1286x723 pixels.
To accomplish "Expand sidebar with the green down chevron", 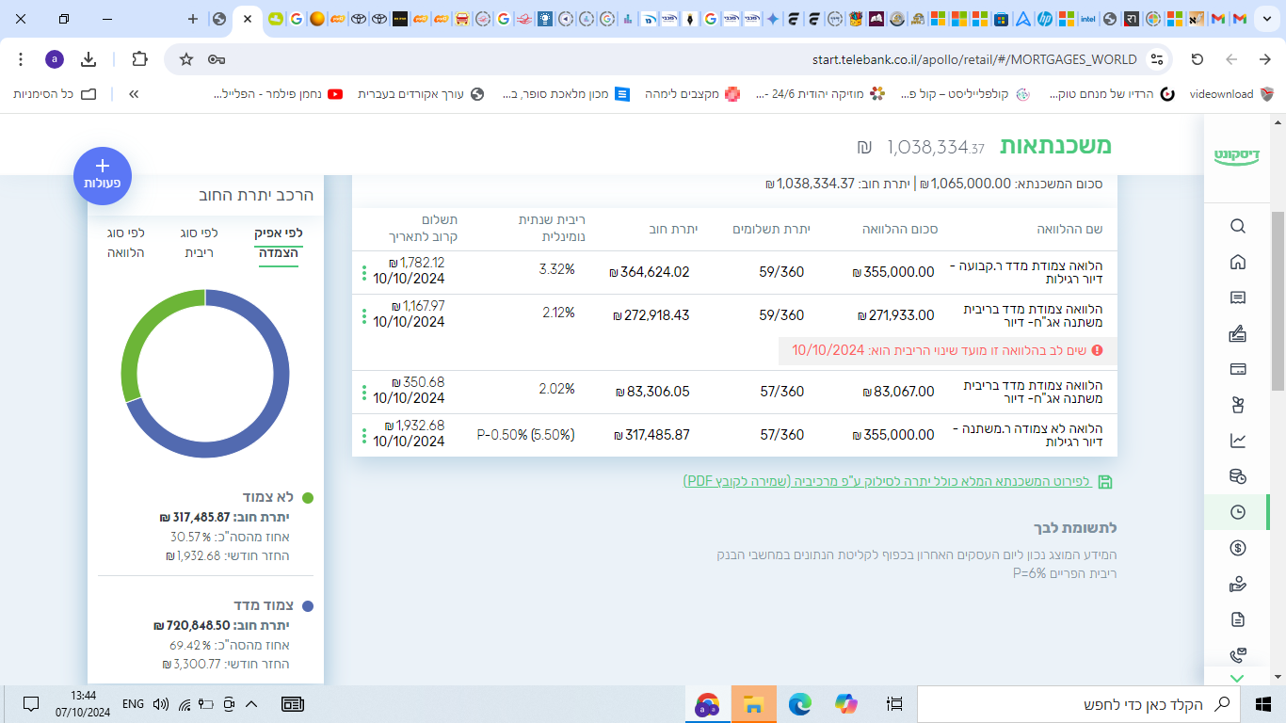I will (1237, 678).
